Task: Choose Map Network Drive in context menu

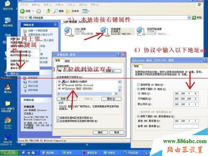Action: 23,52
